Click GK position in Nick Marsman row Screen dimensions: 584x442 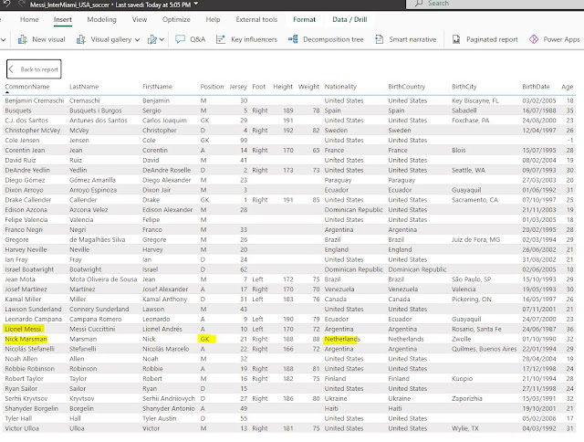[204, 339]
